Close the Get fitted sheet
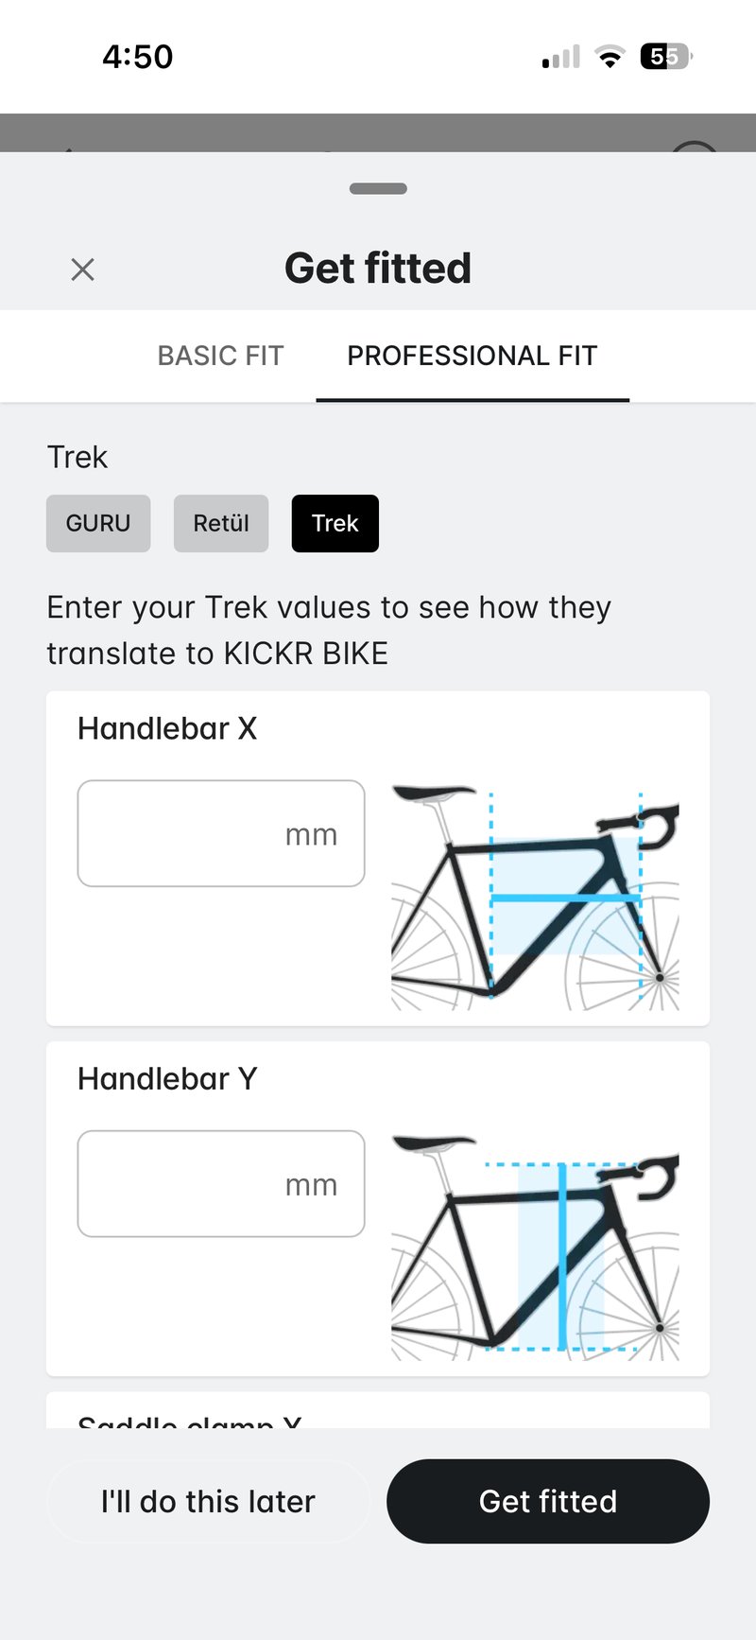 tap(83, 270)
